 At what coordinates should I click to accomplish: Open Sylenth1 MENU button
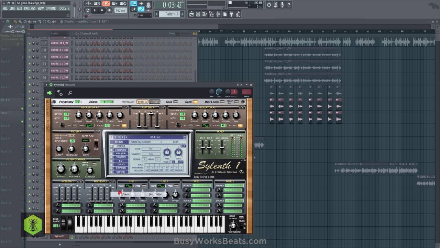coord(119,142)
